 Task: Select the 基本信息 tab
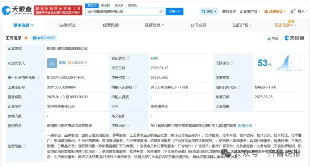tap(23, 25)
